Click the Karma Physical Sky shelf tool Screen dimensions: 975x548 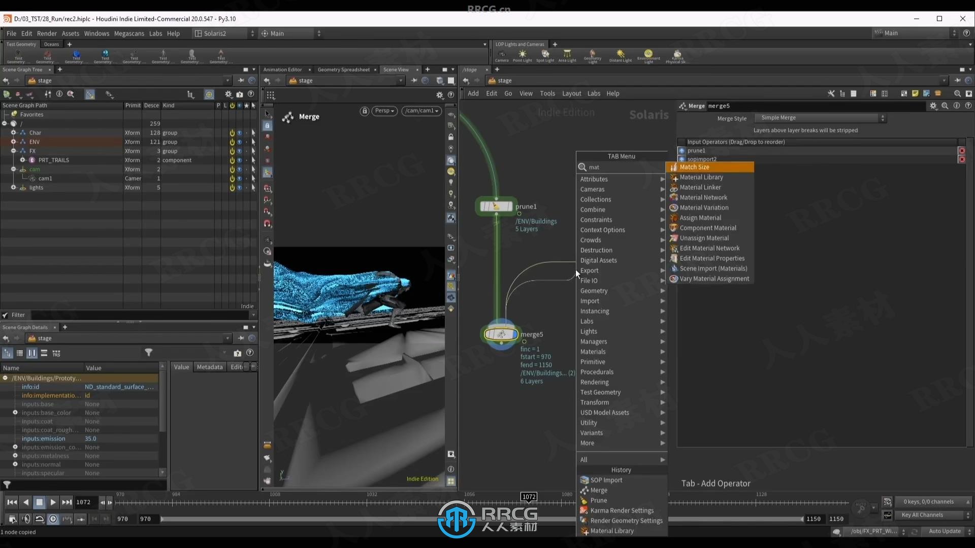point(677,56)
